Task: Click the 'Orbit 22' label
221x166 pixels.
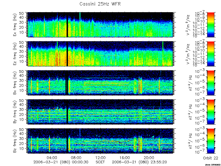Action: (x=211, y=158)
